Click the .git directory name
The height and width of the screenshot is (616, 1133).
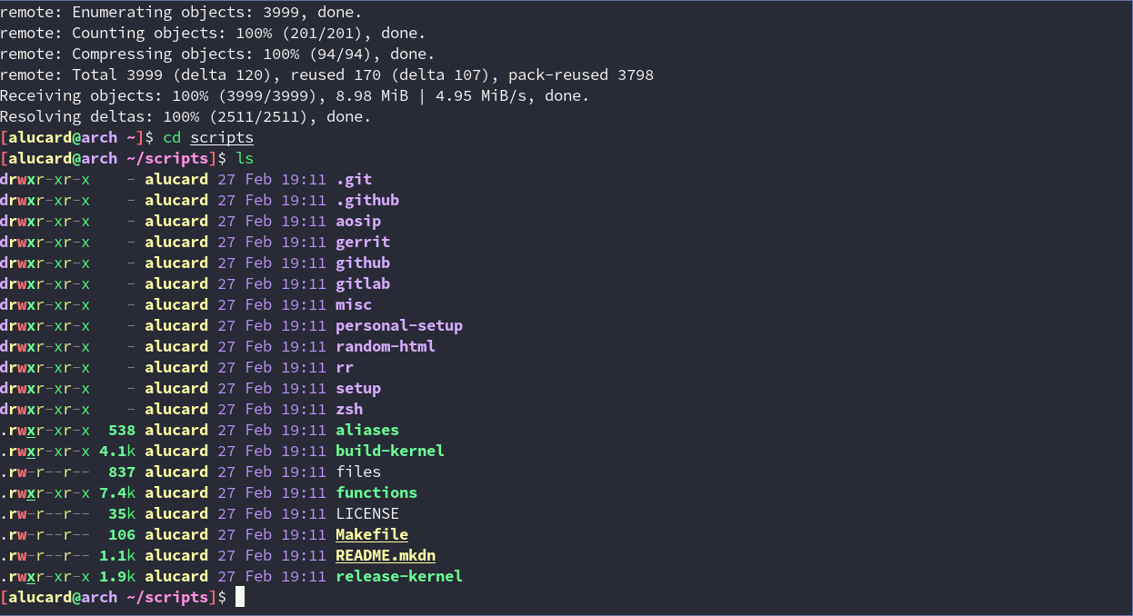pos(354,180)
